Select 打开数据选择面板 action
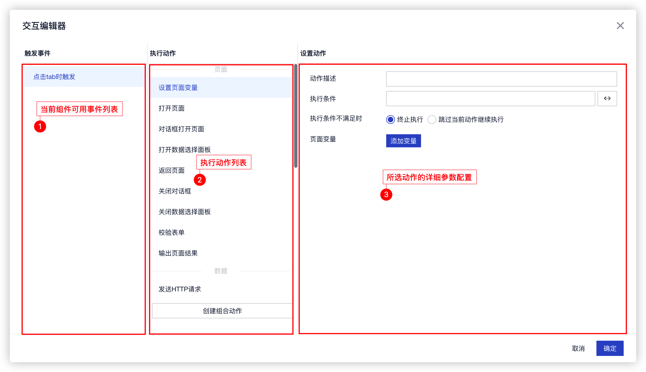Viewport: 646px width, 372px height. click(x=185, y=150)
